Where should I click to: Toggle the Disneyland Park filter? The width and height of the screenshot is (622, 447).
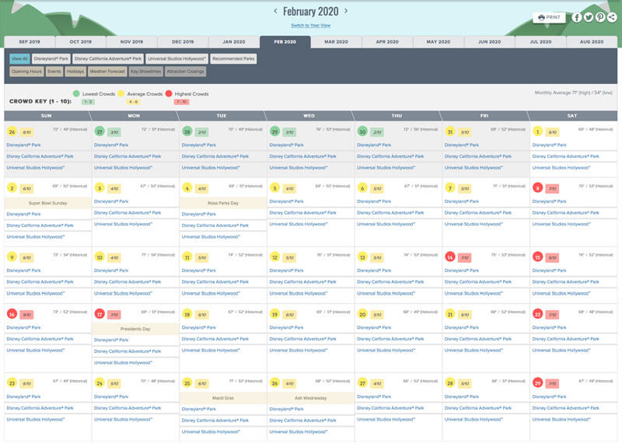pyautogui.click(x=51, y=59)
